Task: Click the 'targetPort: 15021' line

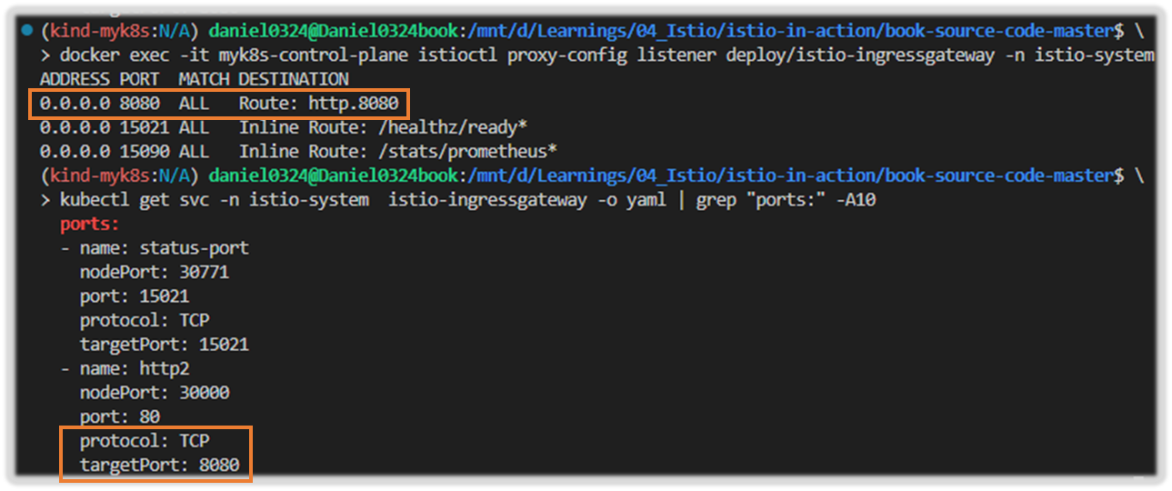Action: click(x=165, y=345)
